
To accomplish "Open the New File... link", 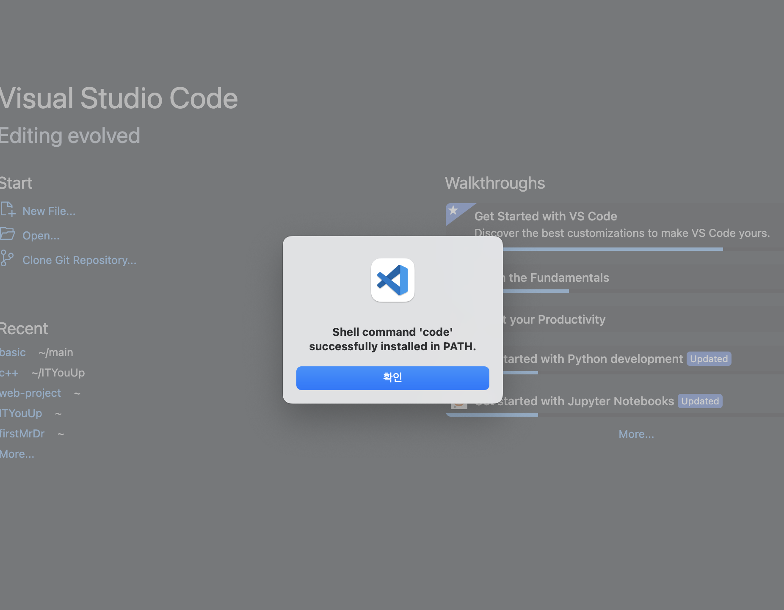I will (x=49, y=211).
